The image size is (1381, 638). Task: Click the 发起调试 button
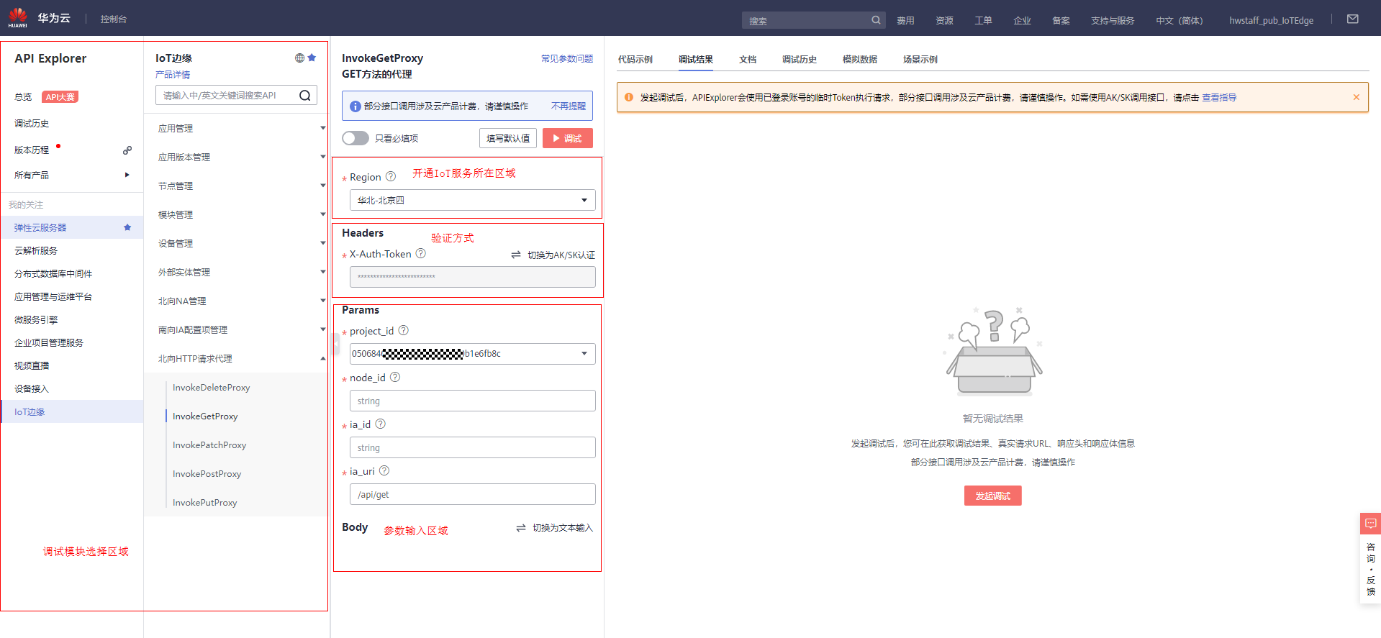click(x=993, y=496)
